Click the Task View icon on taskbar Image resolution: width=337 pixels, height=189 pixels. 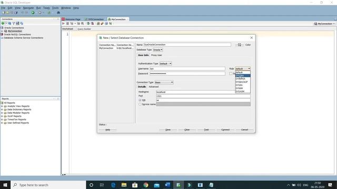102,185
